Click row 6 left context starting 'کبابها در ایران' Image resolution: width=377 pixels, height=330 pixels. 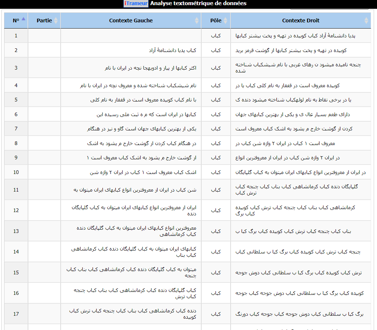146,115
